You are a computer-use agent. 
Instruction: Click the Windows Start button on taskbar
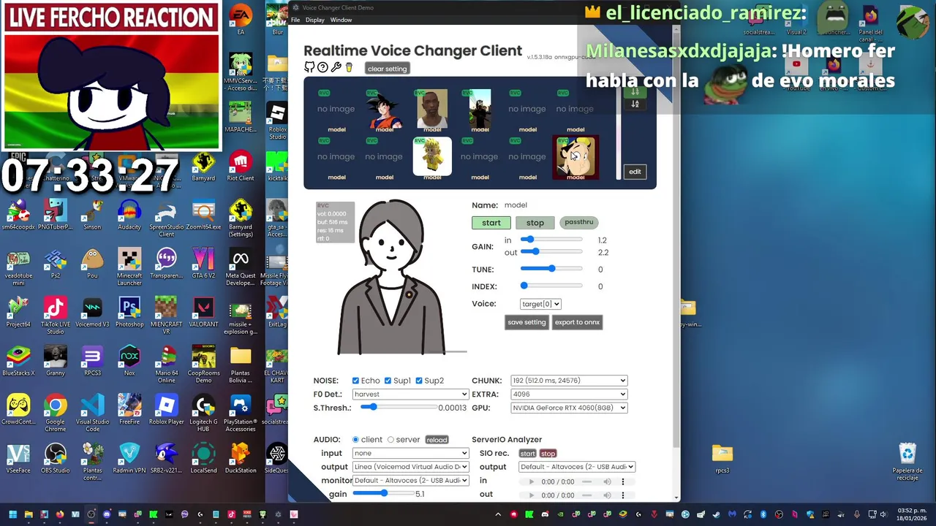(x=12, y=514)
